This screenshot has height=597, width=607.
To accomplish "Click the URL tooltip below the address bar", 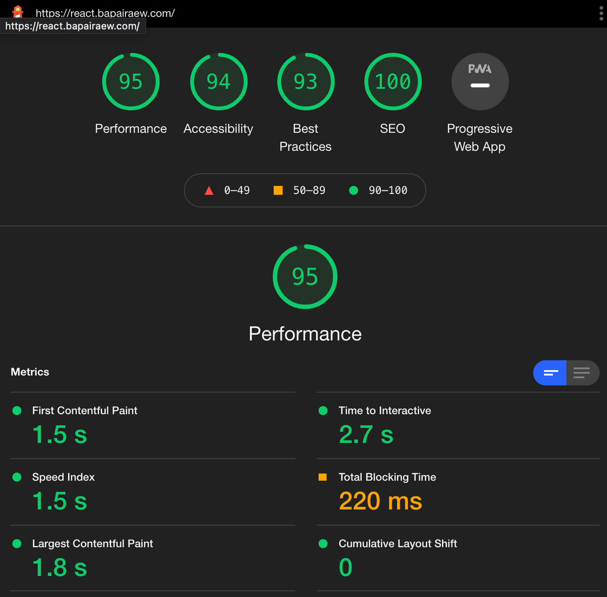I will point(73,26).
